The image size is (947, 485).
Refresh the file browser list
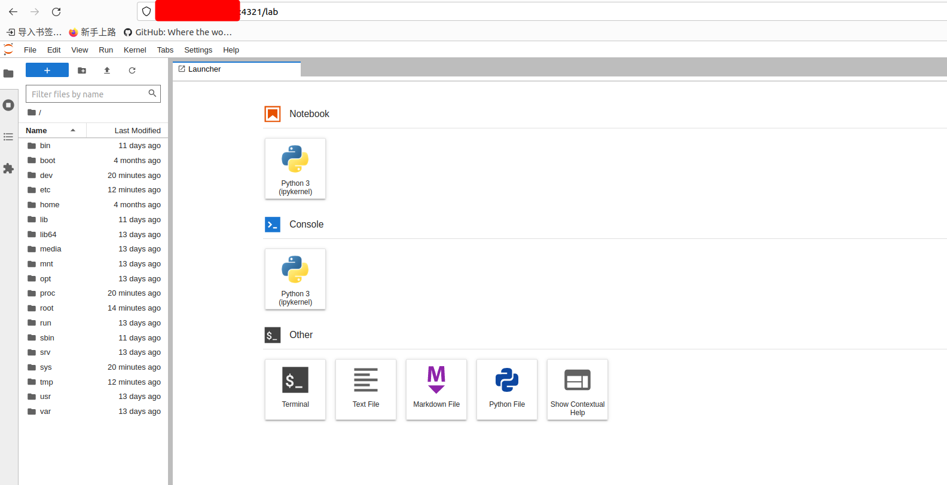coord(132,70)
